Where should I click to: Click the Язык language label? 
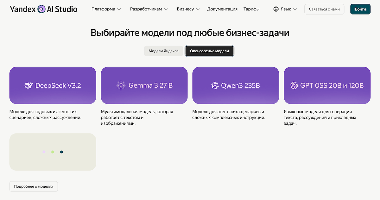286,9
